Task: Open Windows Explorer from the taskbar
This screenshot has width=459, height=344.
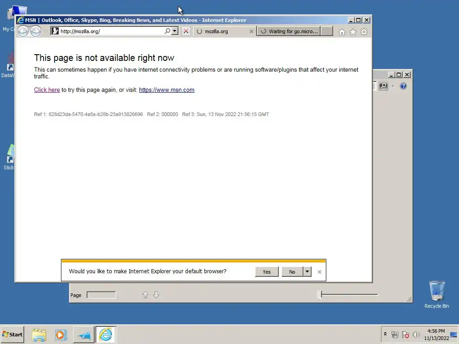Action: [x=39, y=335]
